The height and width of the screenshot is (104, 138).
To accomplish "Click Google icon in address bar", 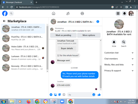I will [x=112, y=7].
